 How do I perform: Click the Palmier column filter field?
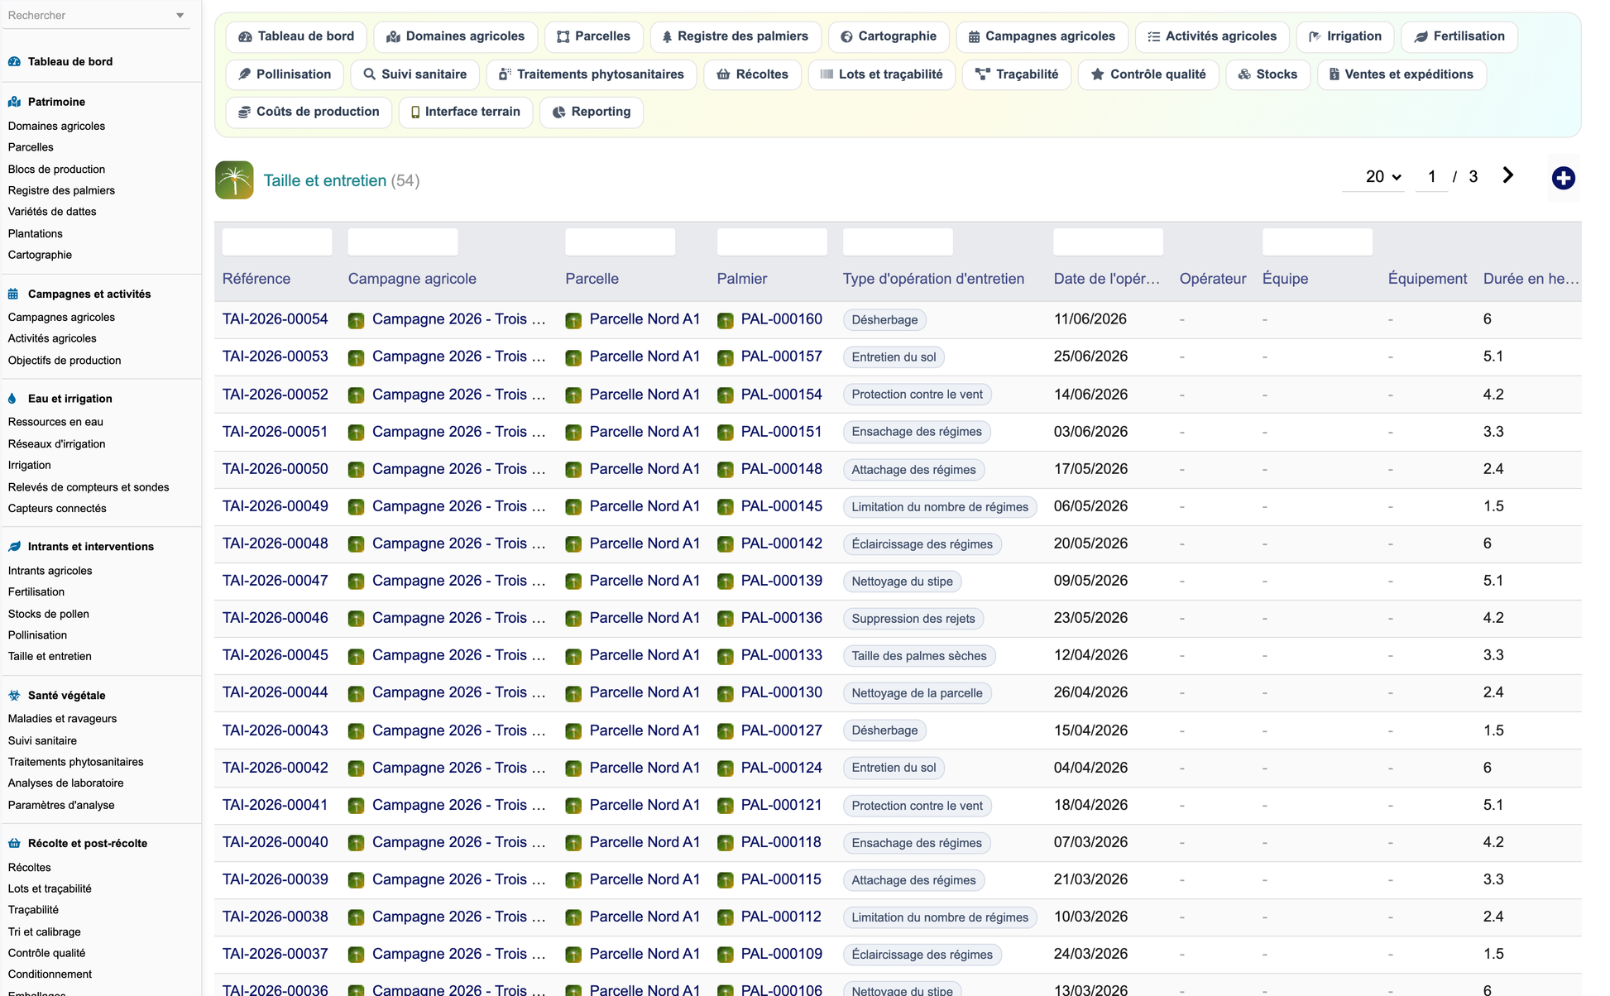(x=772, y=242)
